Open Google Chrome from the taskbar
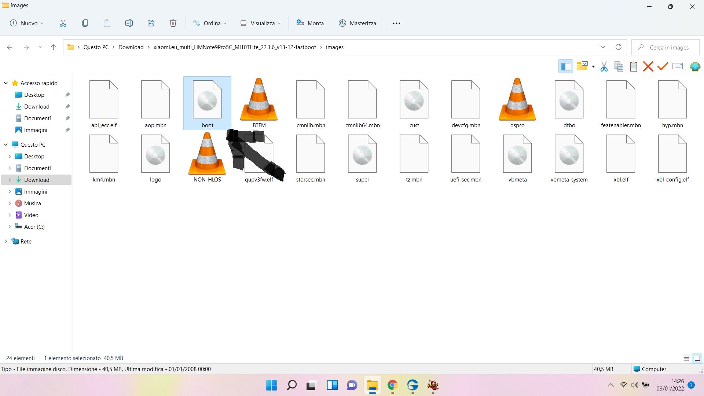Viewport: 704px width, 396px height. pos(392,385)
